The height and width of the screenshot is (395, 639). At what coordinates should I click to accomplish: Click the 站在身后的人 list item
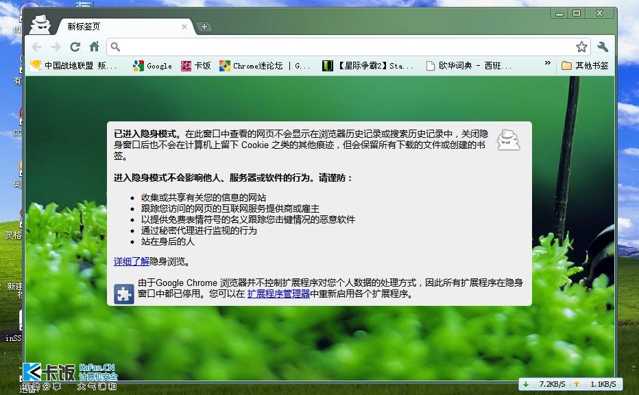(x=168, y=241)
